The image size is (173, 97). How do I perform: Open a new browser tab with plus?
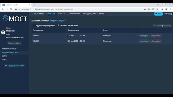point(34,5)
